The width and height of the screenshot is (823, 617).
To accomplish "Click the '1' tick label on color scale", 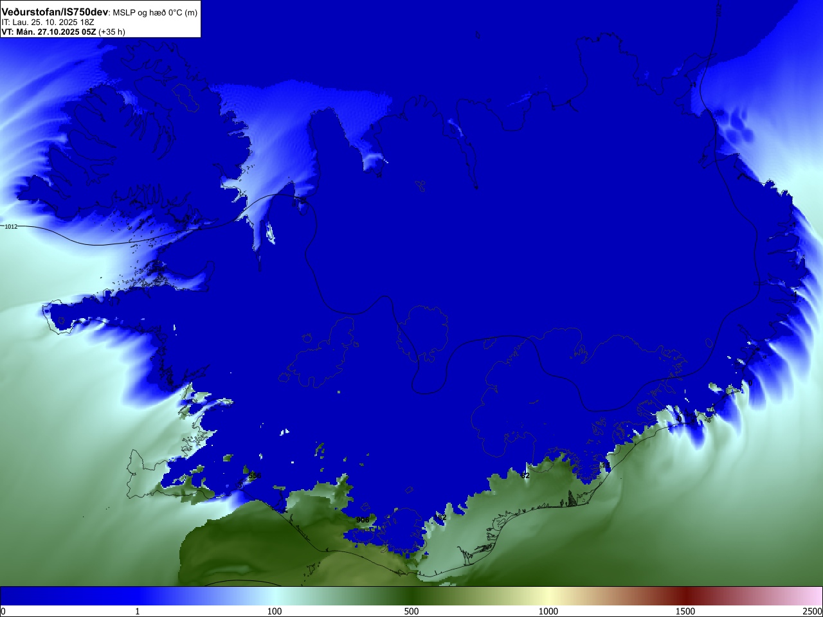I will (x=137, y=611).
